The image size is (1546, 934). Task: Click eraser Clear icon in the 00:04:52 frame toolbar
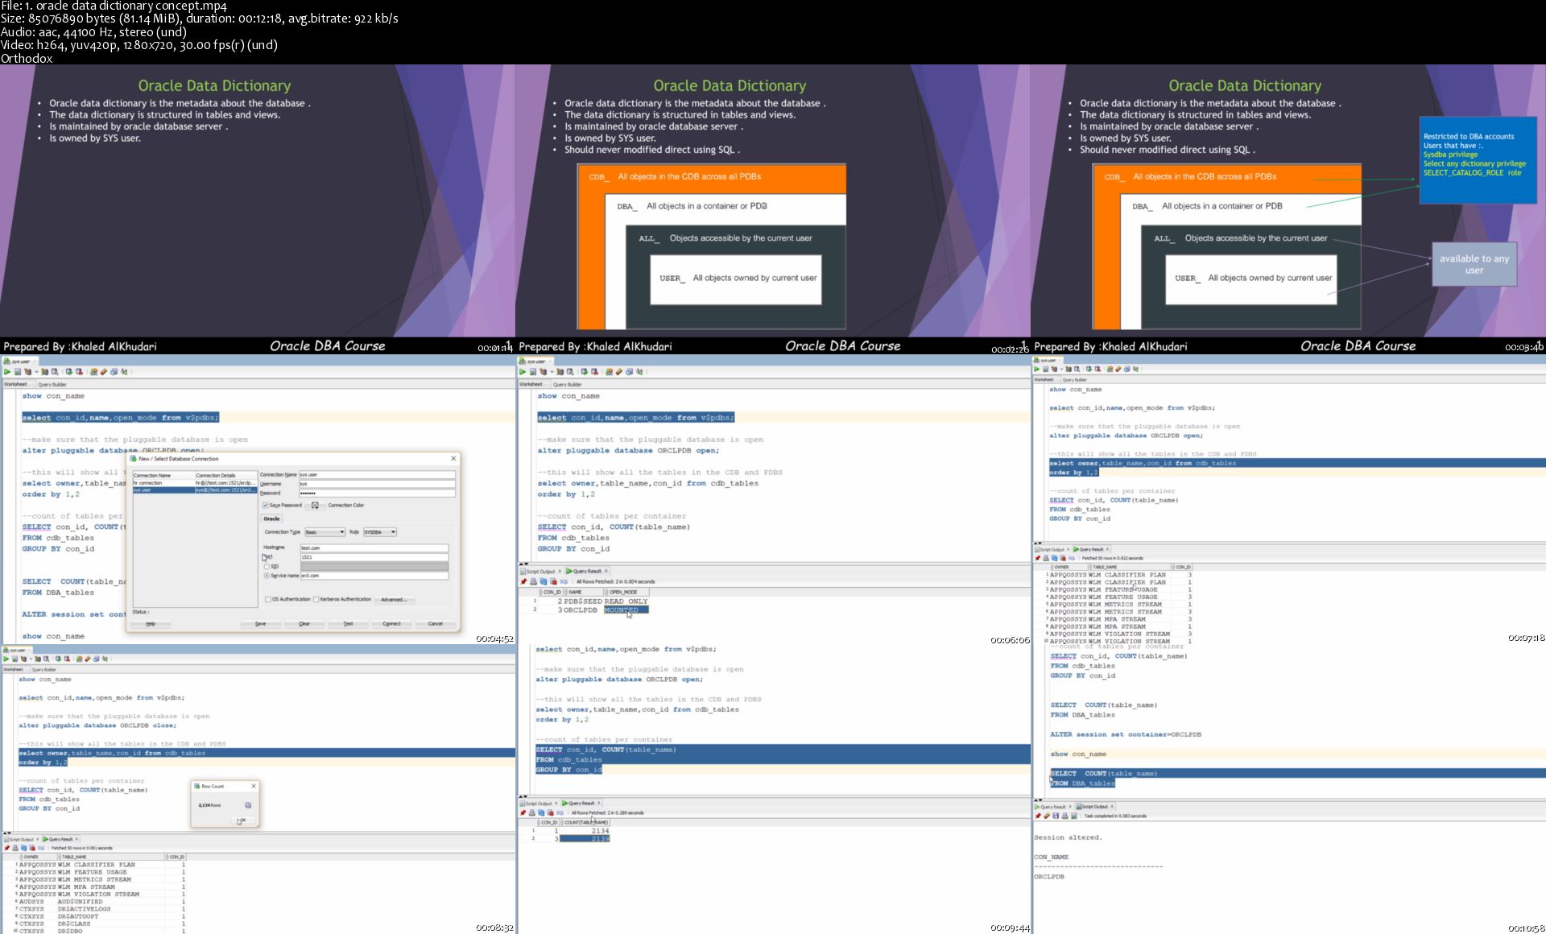click(104, 372)
